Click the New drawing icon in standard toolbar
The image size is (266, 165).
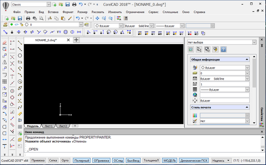(7, 18)
